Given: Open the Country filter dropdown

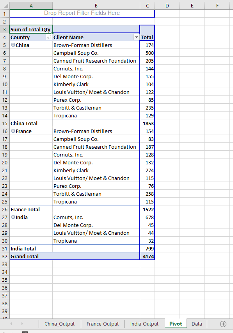Looking at the screenshot, I should (49, 38).
